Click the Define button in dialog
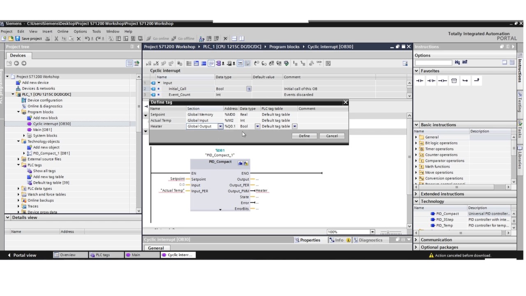The image size is (526, 296). [x=305, y=136]
